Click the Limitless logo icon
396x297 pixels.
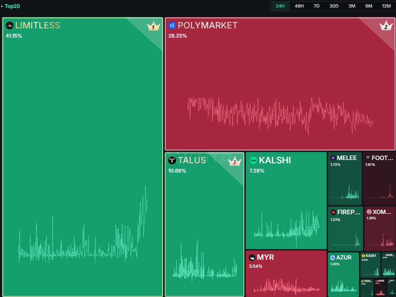coord(10,25)
